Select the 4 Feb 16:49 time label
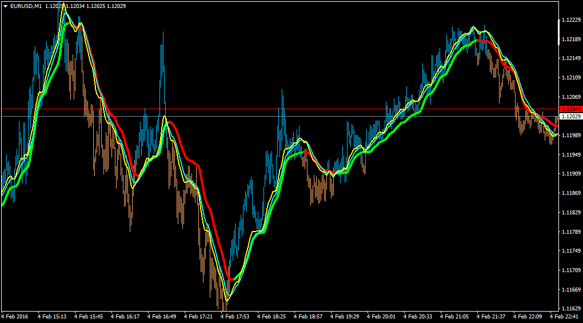This screenshot has width=583, height=323. (x=162, y=316)
